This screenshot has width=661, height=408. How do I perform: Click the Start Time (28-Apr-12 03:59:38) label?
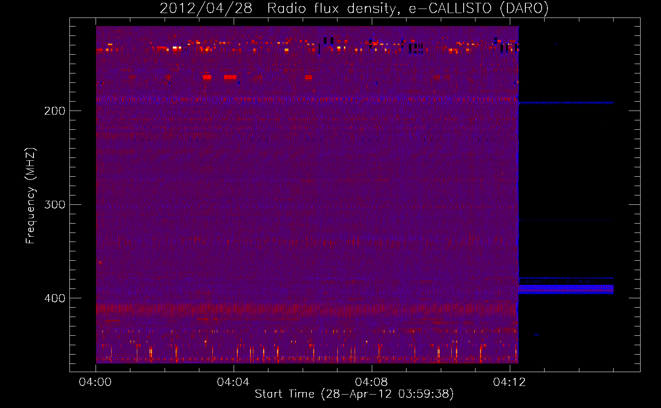(x=354, y=394)
